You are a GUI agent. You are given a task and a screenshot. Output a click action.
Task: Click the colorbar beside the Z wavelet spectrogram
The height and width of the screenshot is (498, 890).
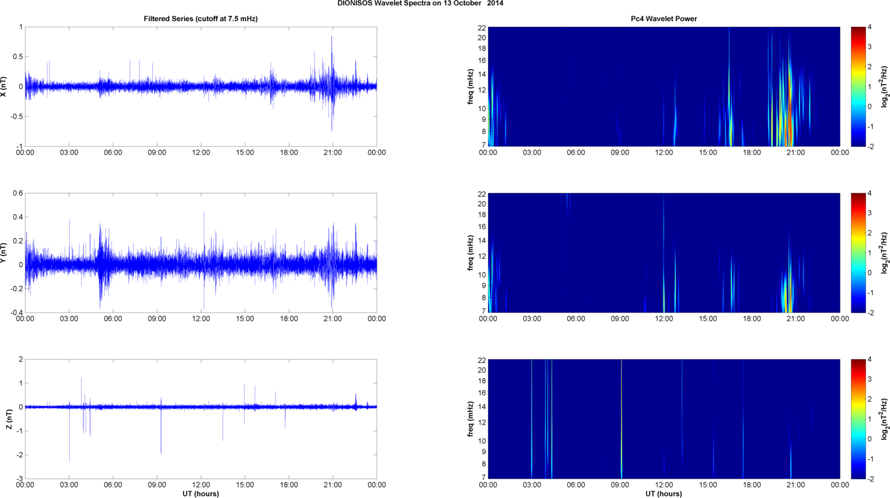click(x=858, y=419)
